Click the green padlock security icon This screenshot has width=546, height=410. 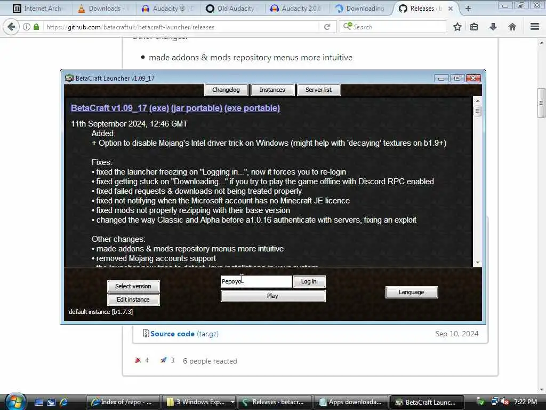point(36,27)
